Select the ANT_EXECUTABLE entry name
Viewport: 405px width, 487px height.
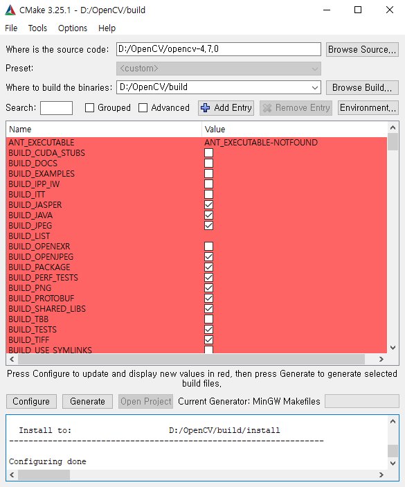[42, 143]
